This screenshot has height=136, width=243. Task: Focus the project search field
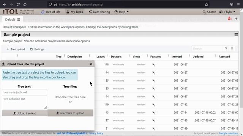207,49
